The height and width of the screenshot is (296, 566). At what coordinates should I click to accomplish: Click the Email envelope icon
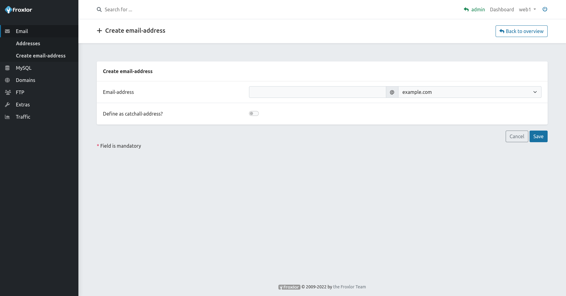tap(7, 31)
